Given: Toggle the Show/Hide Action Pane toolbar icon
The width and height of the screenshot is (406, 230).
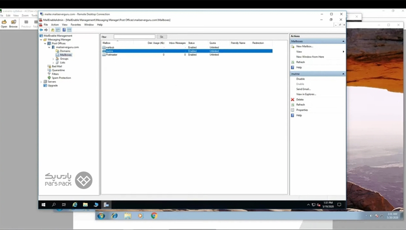Looking at the screenshot, I should (x=69, y=30).
